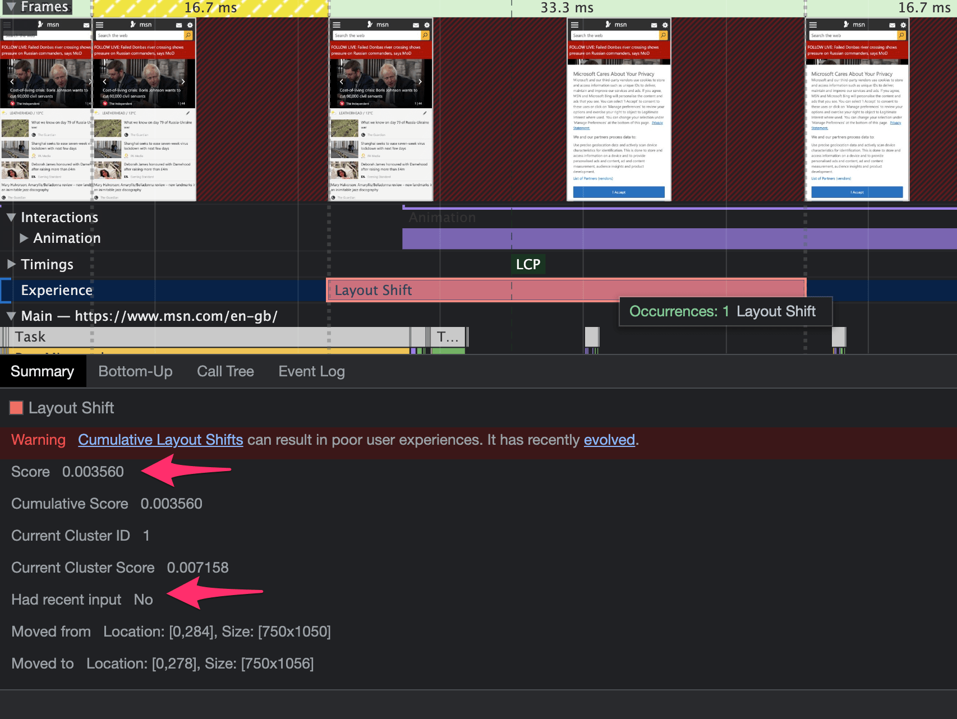The height and width of the screenshot is (719, 957).
Task: Open the Cumulative Layout Shifts link
Action: (160, 440)
